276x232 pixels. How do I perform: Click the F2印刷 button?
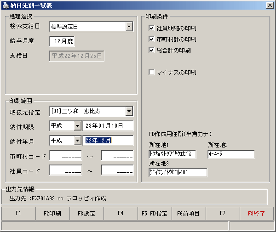tap(52, 213)
